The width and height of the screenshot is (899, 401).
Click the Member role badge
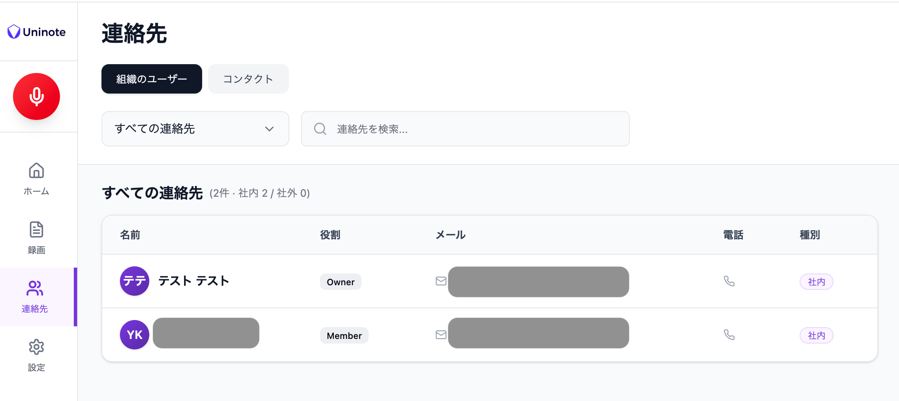tap(344, 336)
